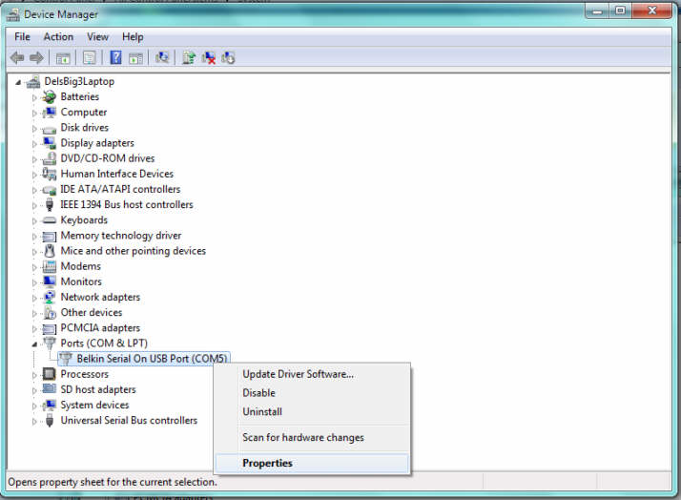Click the Keyboards category icon
The width and height of the screenshot is (681, 500).
pos(49,220)
